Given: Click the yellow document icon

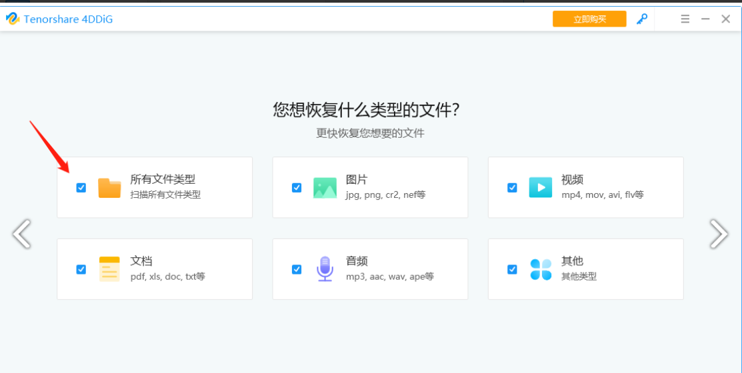Looking at the screenshot, I should (x=109, y=269).
